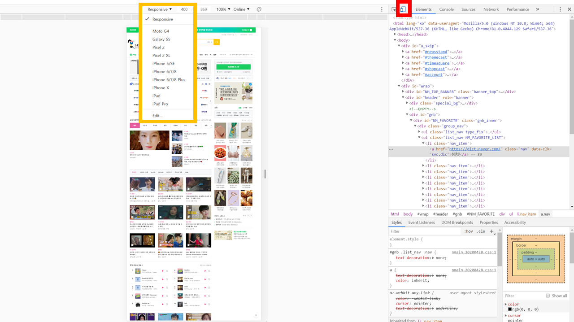The height and width of the screenshot is (322, 574).
Task: Click the viewport right-edge resize handle
Action: pos(265,174)
